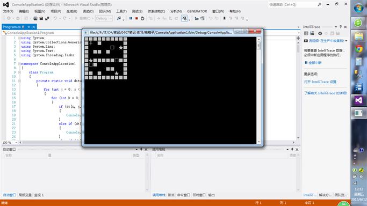Open the GENERATOR menu
Viewport: 367px width, 206px height.
click(197, 11)
